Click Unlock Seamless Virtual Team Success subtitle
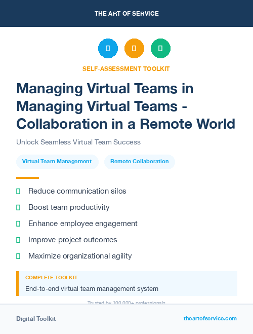 tap(78, 142)
